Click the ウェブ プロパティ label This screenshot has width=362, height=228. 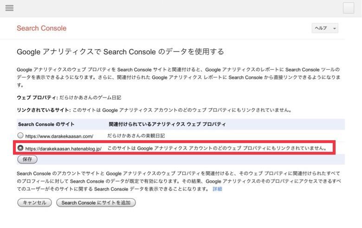[x=37, y=98]
